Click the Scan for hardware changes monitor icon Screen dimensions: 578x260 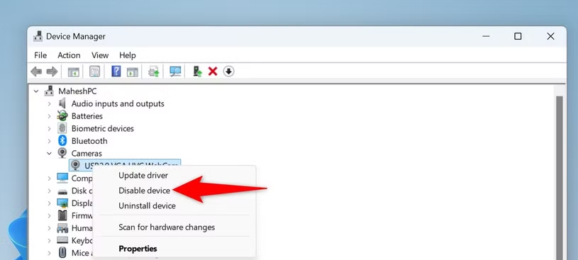pyautogui.click(x=175, y=72)
